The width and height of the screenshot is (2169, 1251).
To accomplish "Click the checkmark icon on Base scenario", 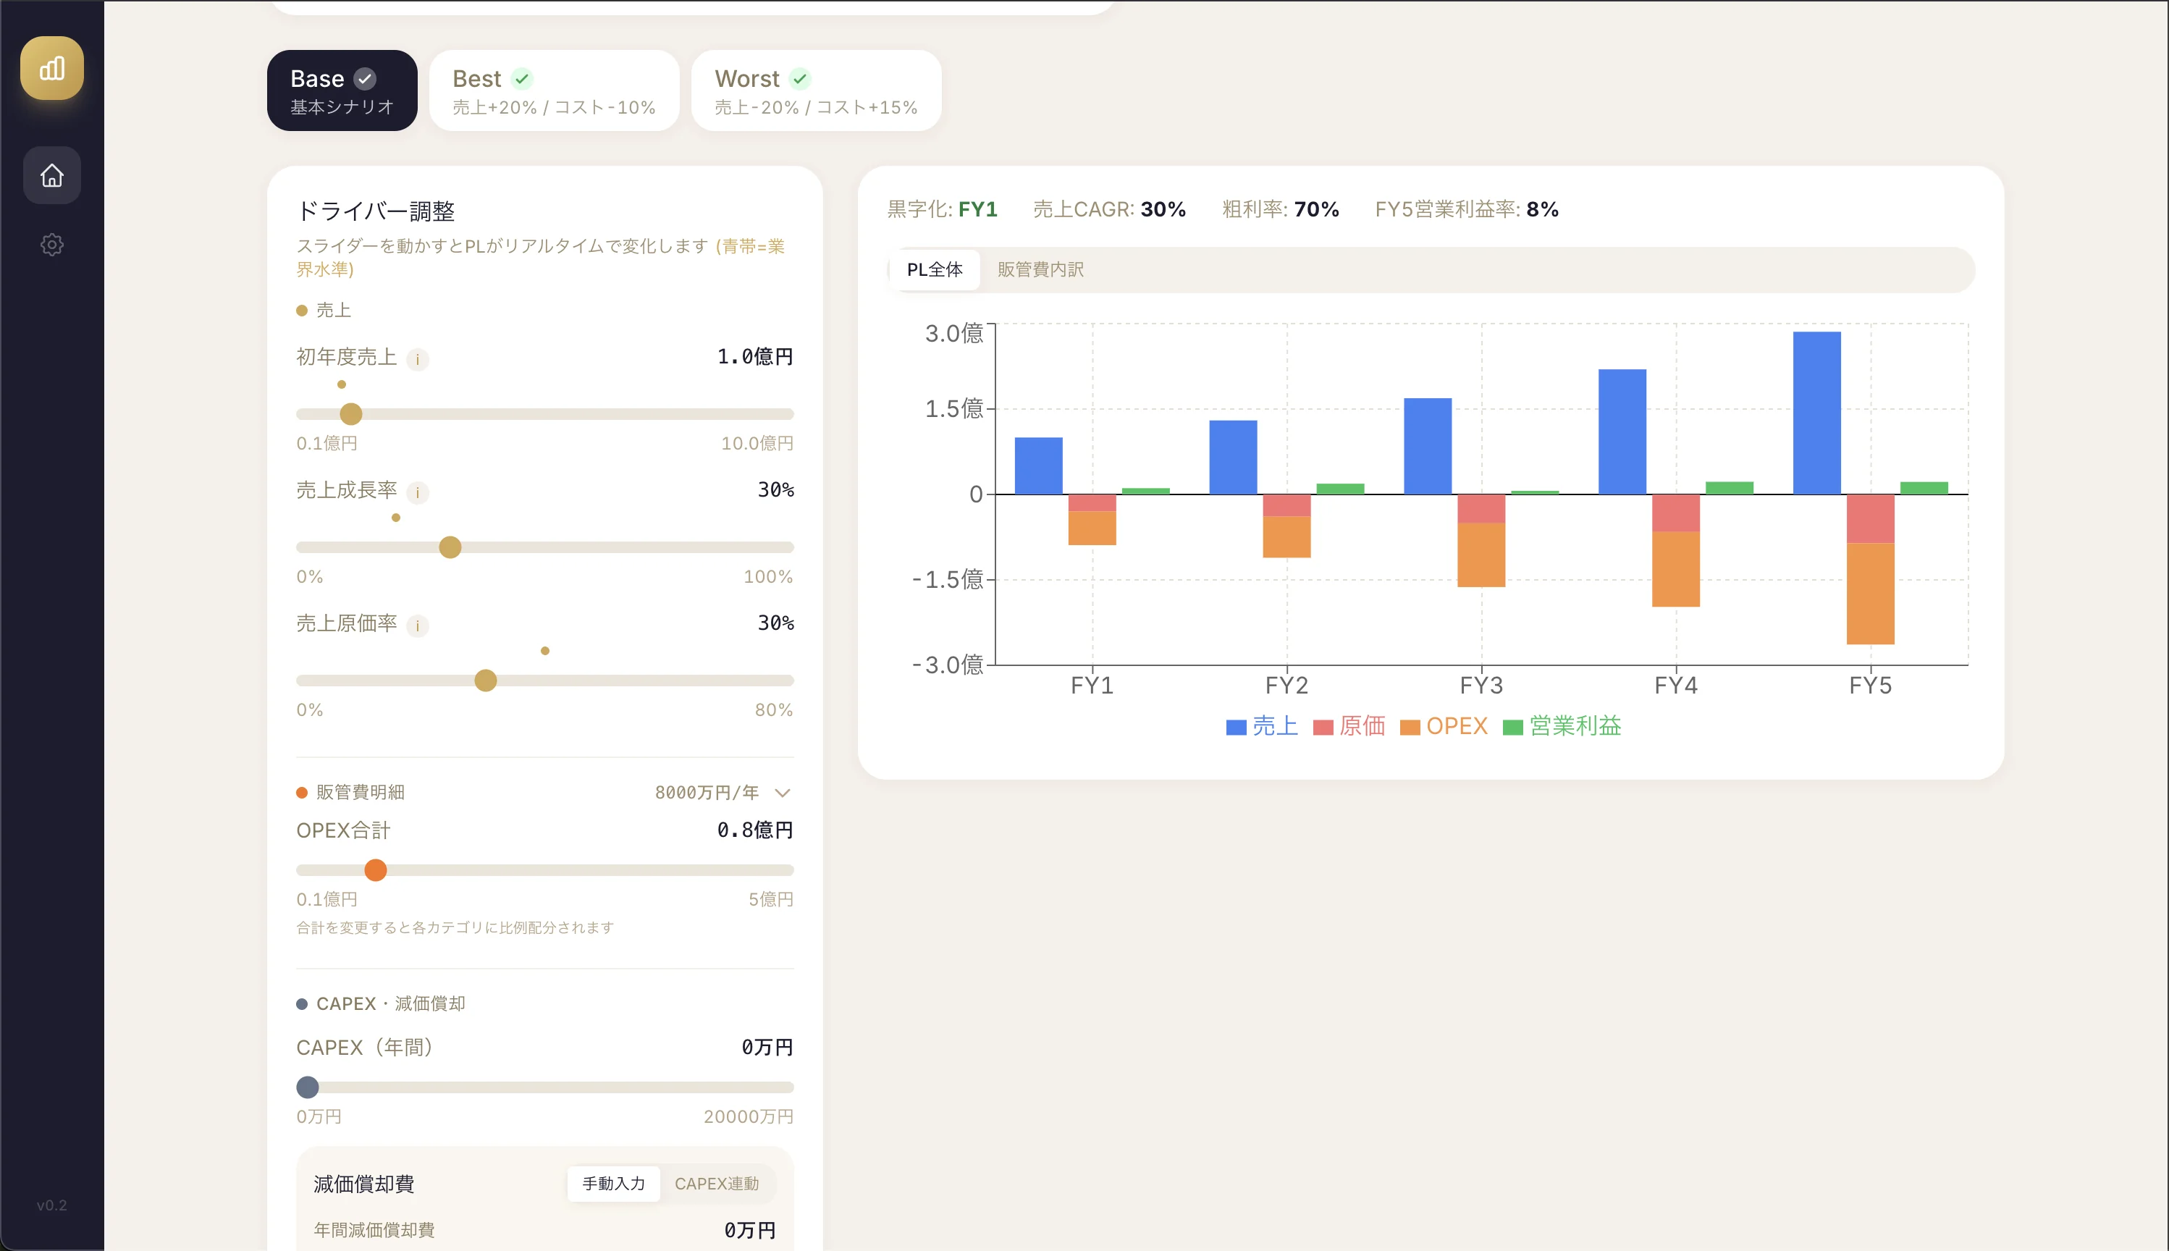I will pyautogui.click(x=365, y=79).
